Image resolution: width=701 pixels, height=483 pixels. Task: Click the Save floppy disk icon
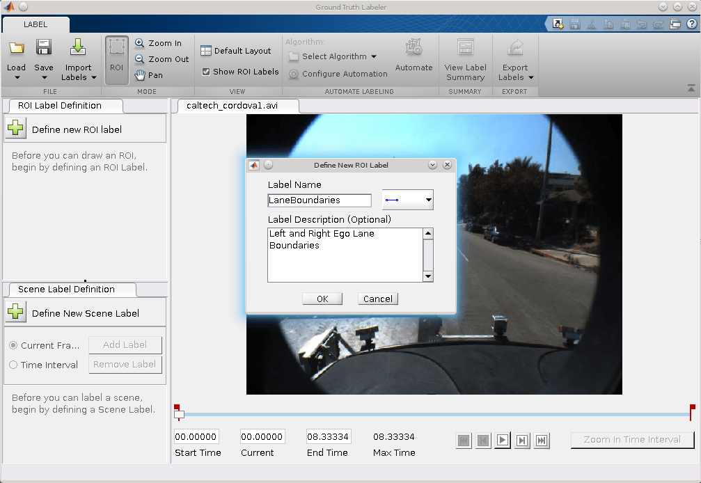click(44, 47)
